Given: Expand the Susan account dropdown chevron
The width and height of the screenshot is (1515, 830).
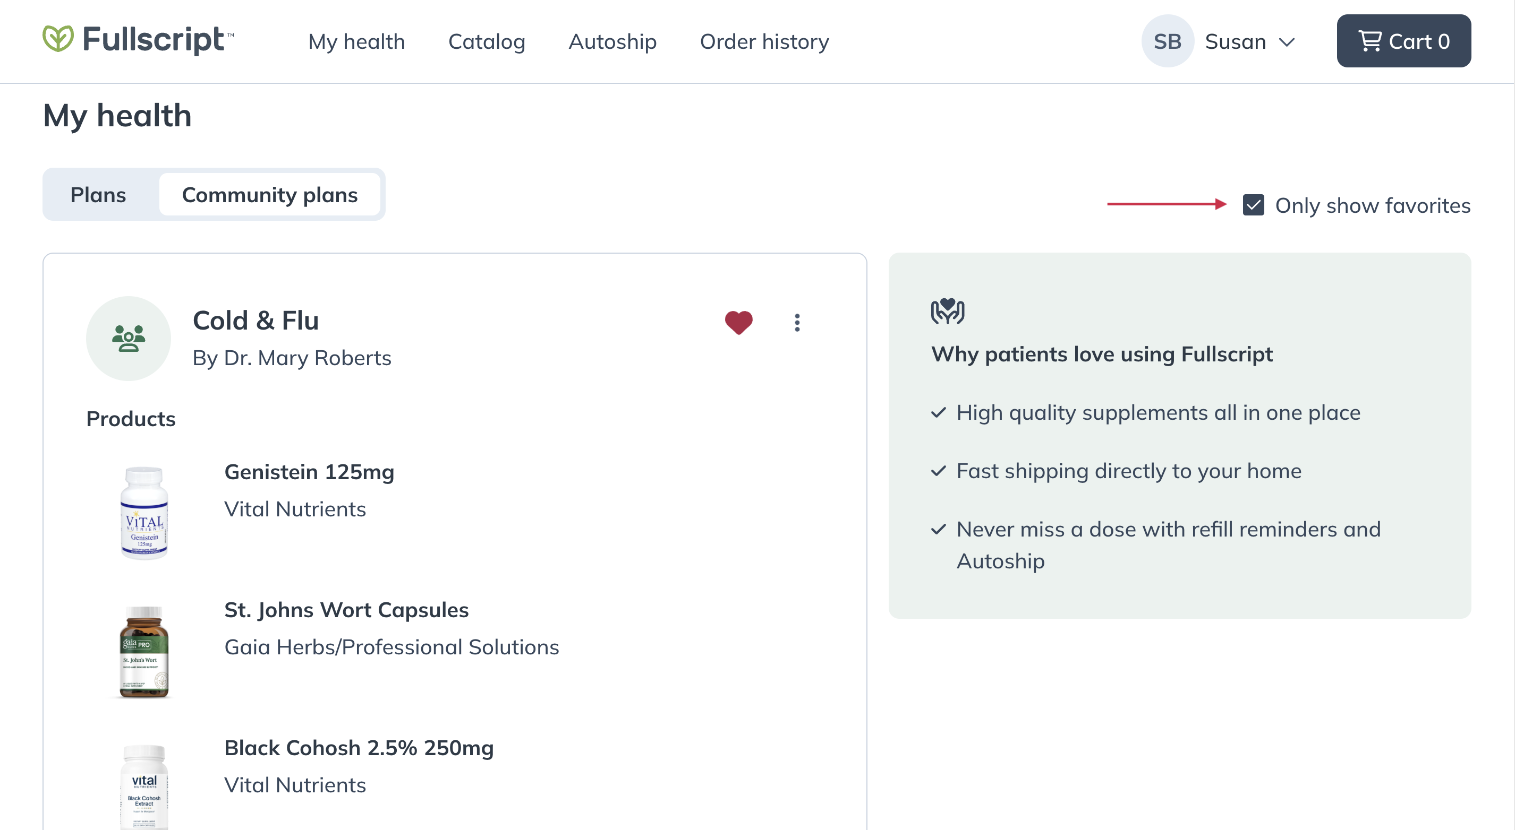Looking at the screenshot, I should coord(1288,42).
